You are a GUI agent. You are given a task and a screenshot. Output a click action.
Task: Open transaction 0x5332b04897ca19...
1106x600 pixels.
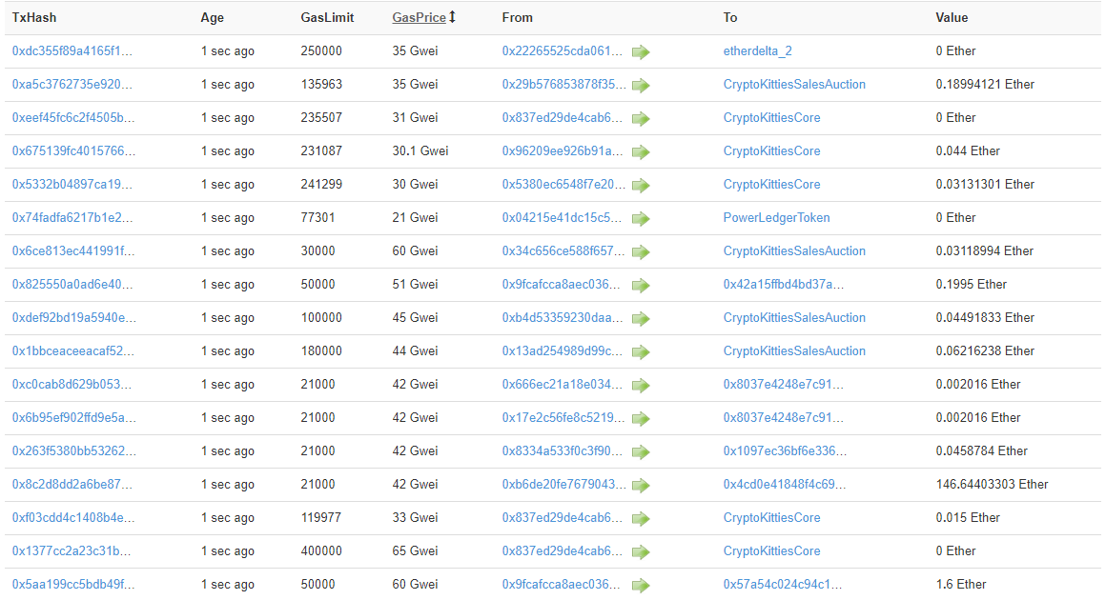(x=72, y=184)
